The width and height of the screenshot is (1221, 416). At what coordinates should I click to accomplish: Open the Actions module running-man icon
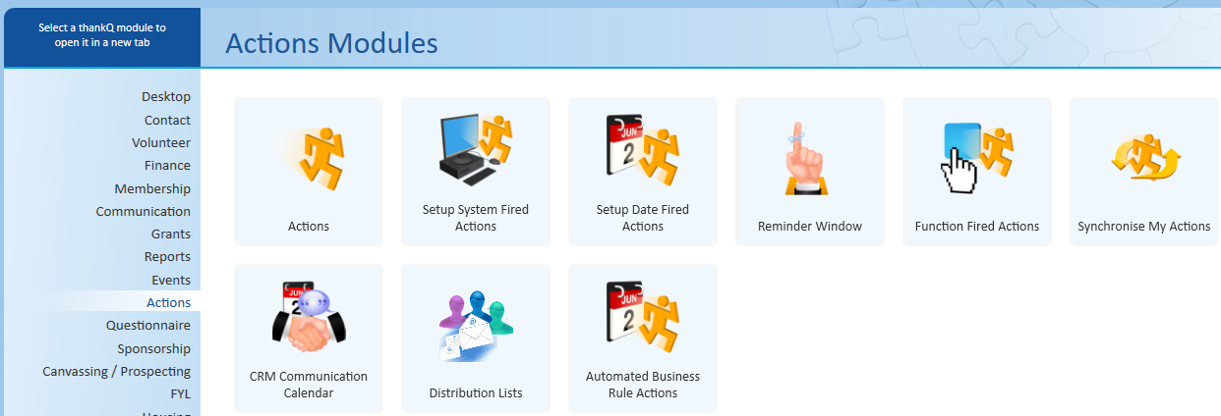309,157
